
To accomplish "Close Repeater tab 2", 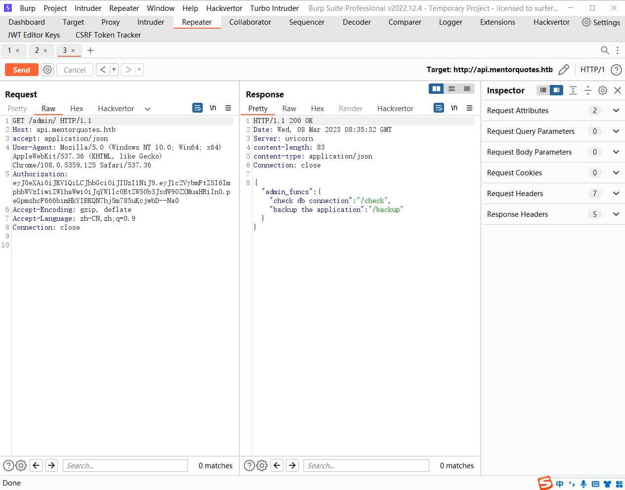I will pos(45,50).
